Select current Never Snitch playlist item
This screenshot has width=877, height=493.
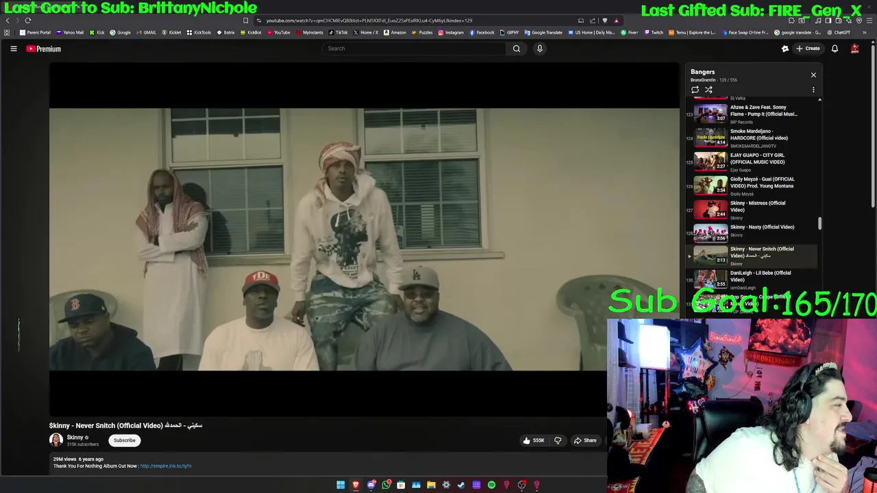click(753, 256)
